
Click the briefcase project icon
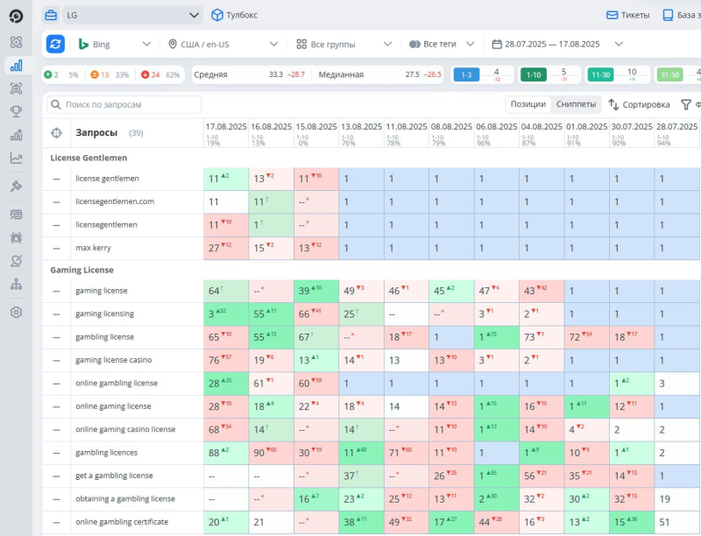pos(51,15)
